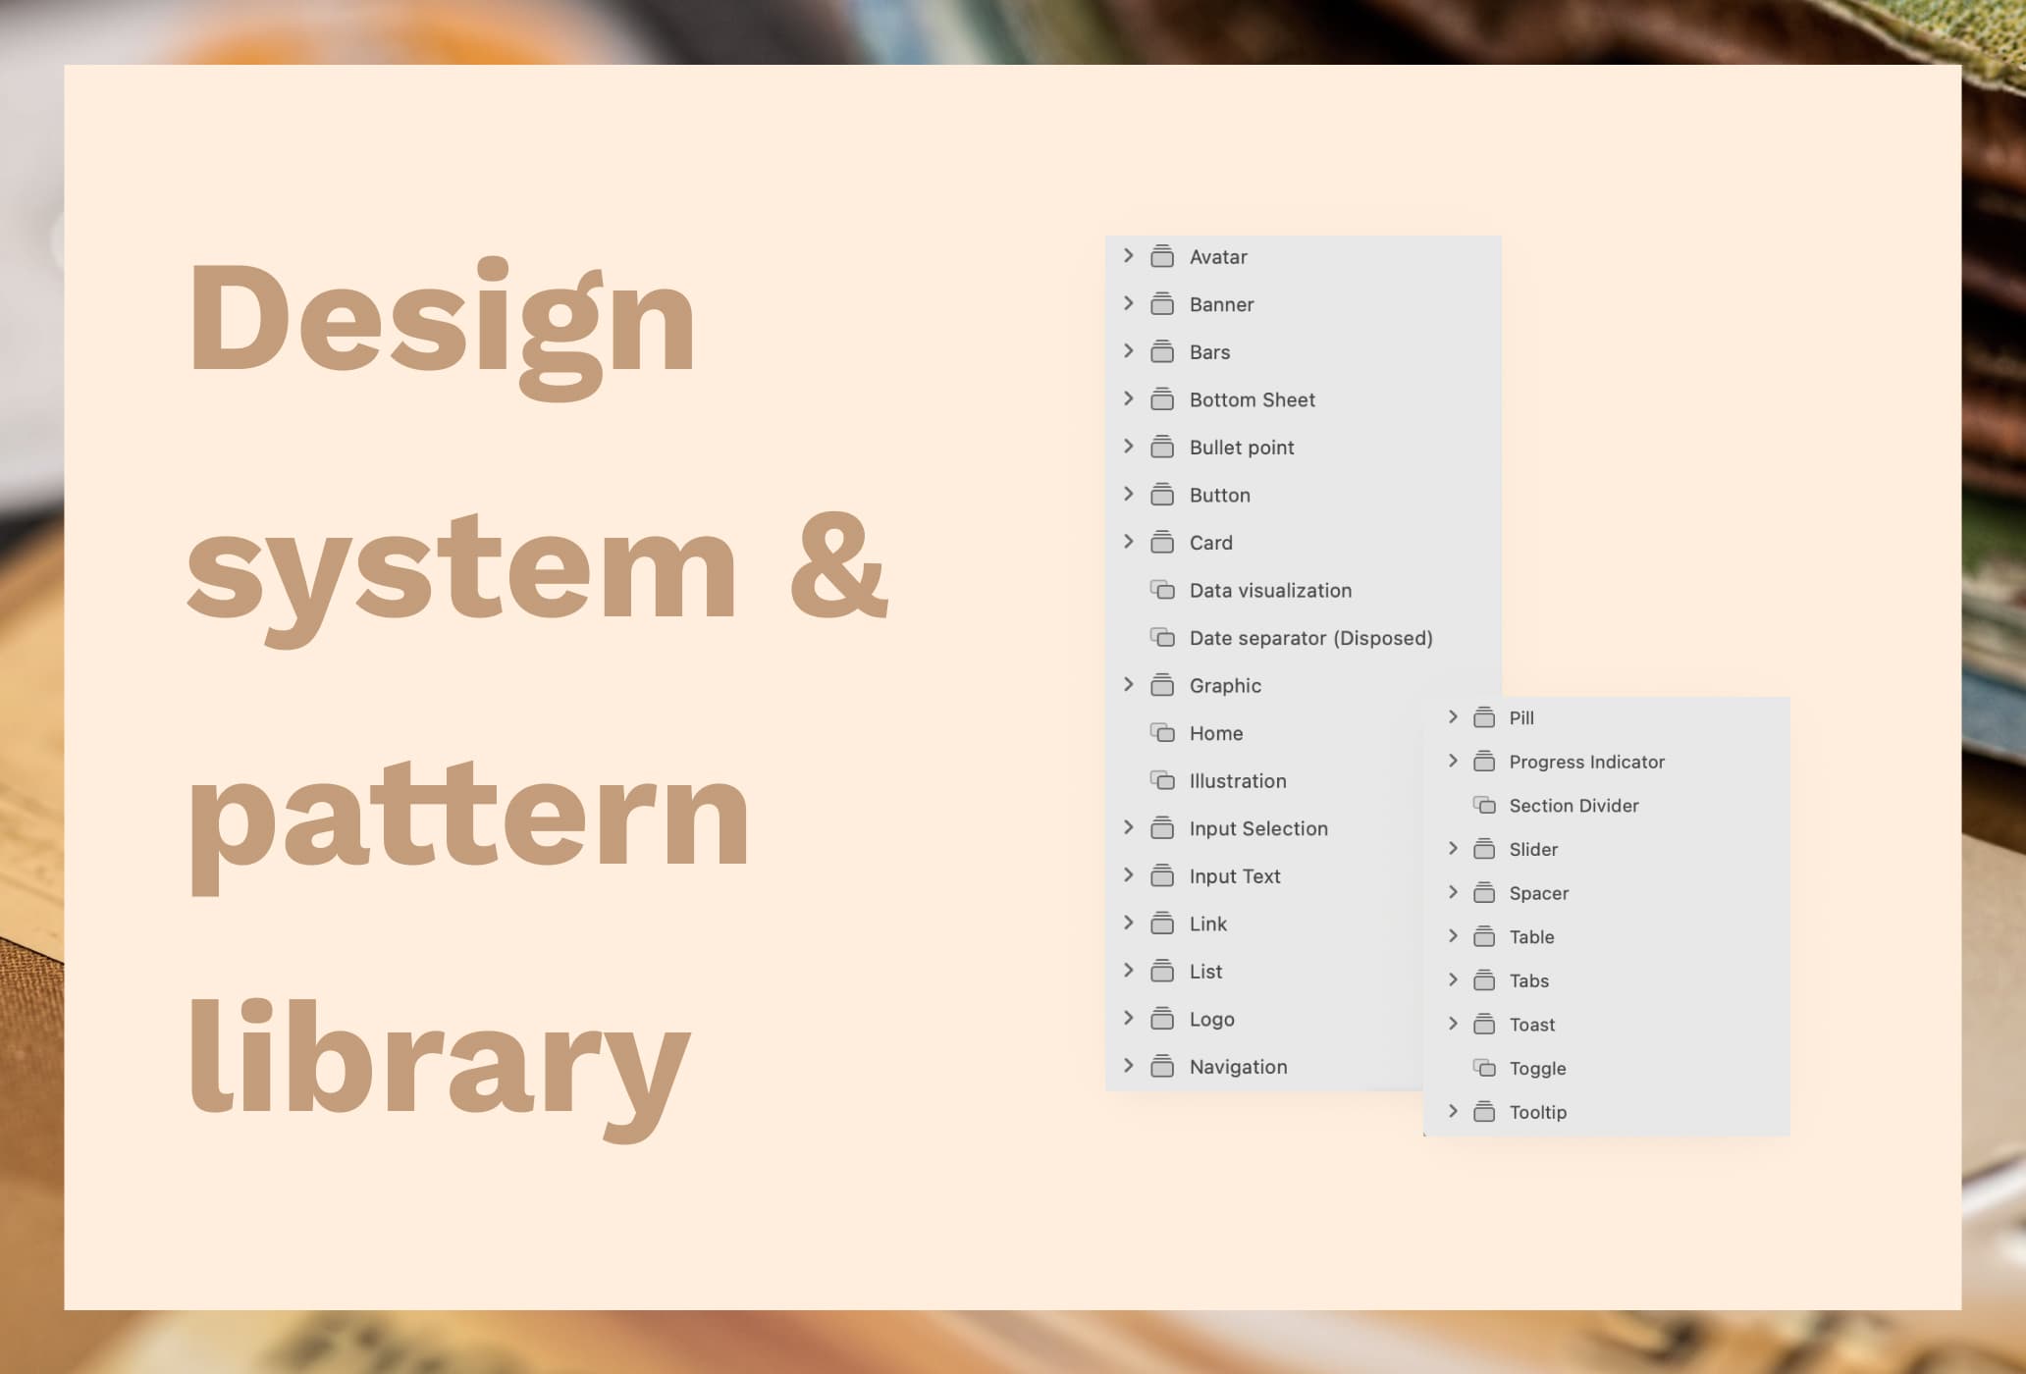Click the Toggle layer icon
Image resolution: width=2026 pixels, height=1374 pixels.
pyautogui.click(x=1484, y=1068)
